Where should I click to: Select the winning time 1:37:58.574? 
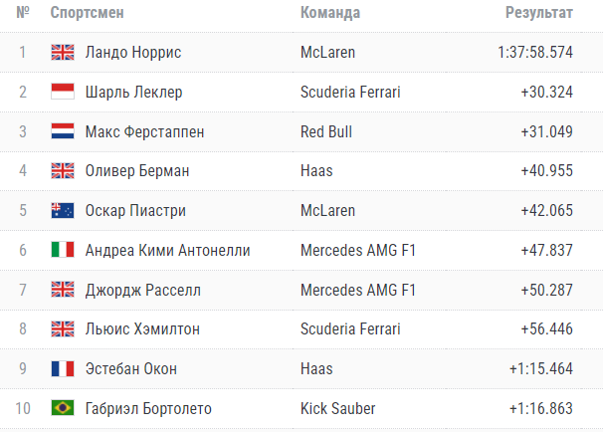(535, 53)
